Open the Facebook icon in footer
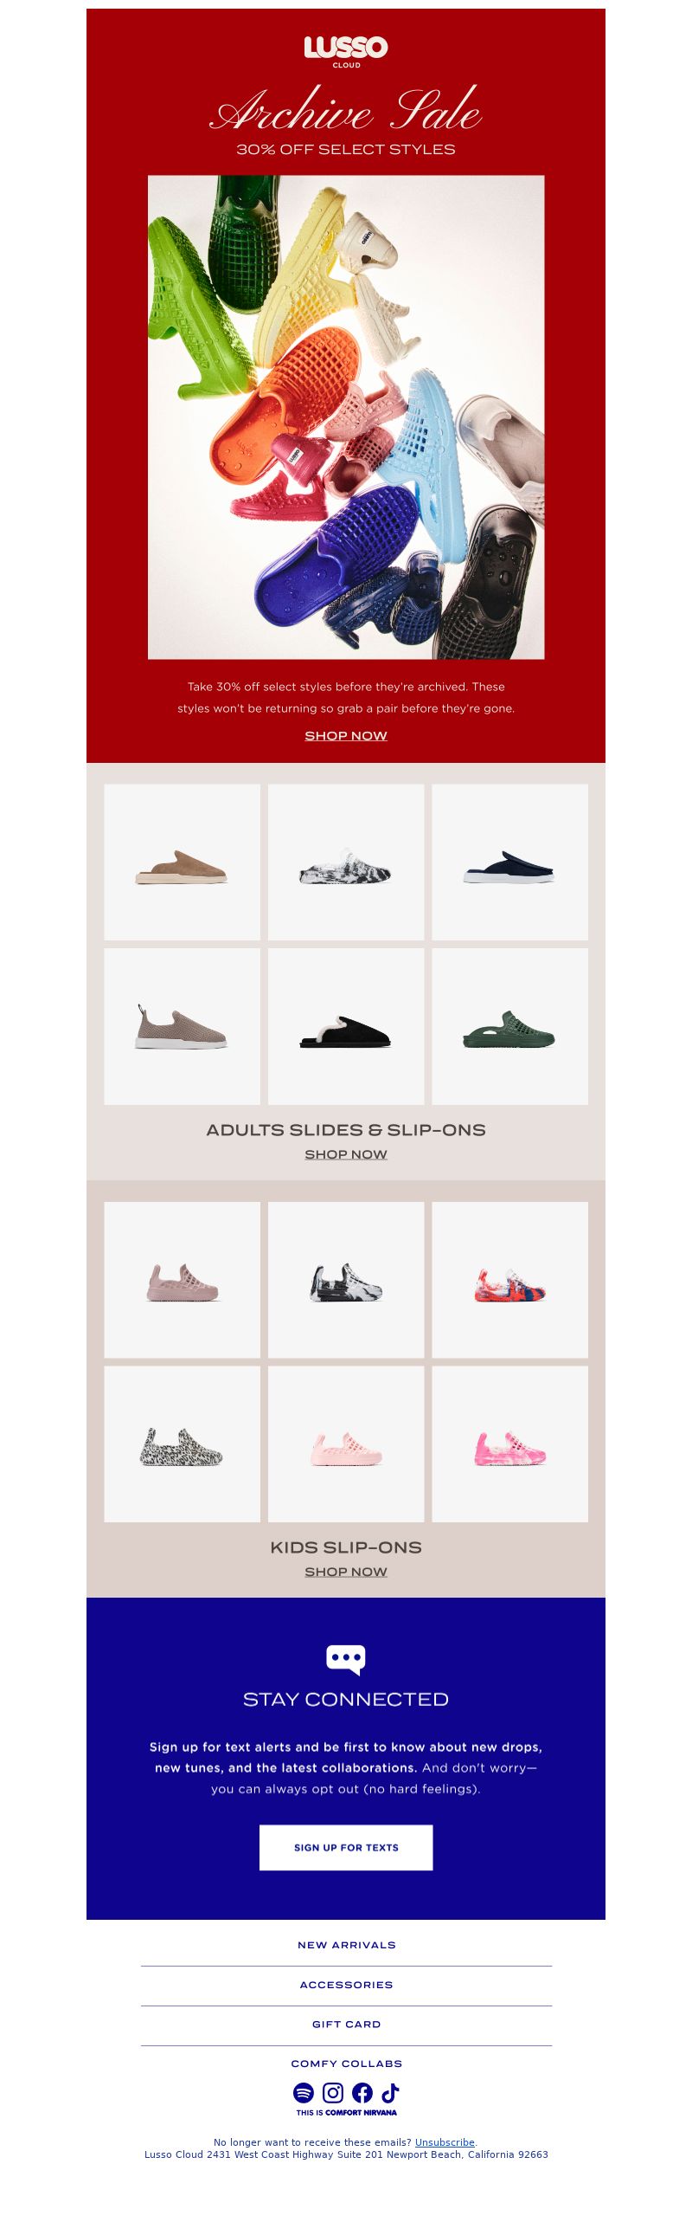692x2222 pixels. point(362,2092)
